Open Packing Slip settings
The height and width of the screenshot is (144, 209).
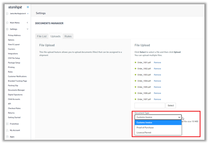click(x=13, y=85)
